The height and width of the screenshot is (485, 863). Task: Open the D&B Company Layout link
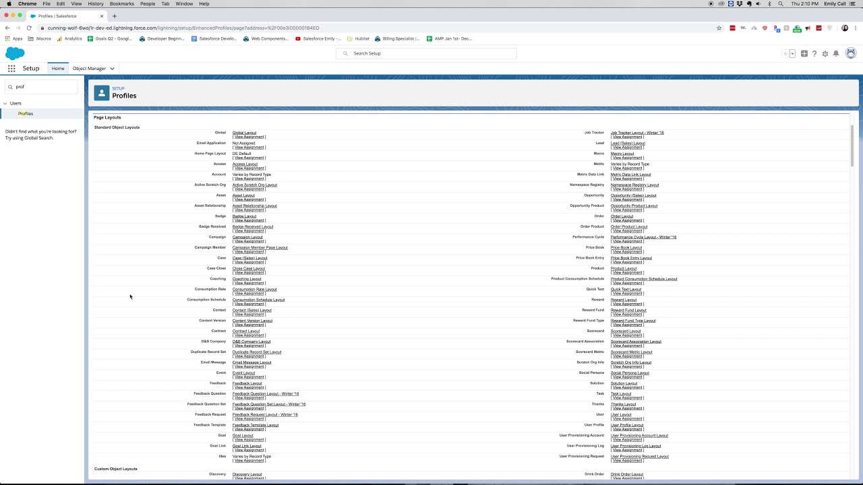pos(251,342)
